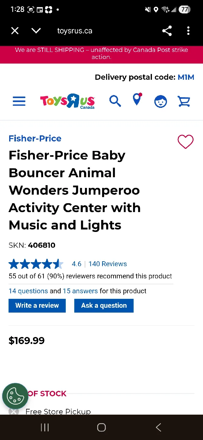Change delivery postal code M1M
The height and width of the screenshot is (440, 203).
pyautogui.click(x=186, y=77)
